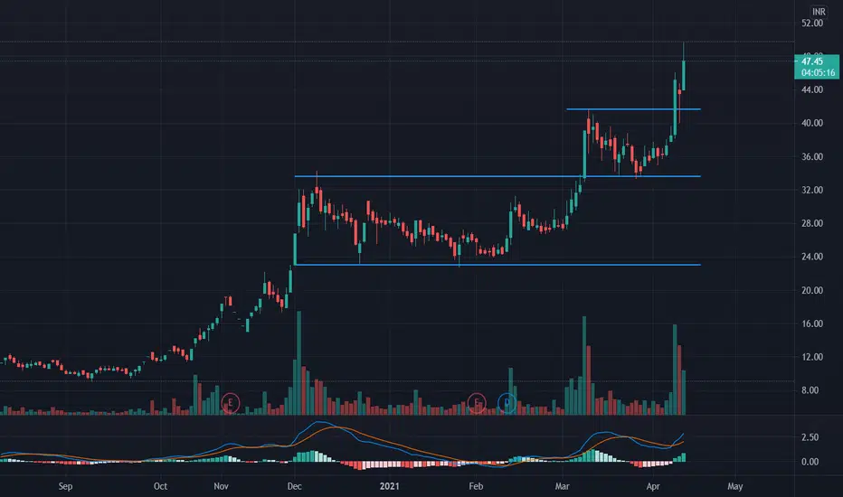
Task: Click the 44.00 price axis label
Action: click(x=812, y=89)
